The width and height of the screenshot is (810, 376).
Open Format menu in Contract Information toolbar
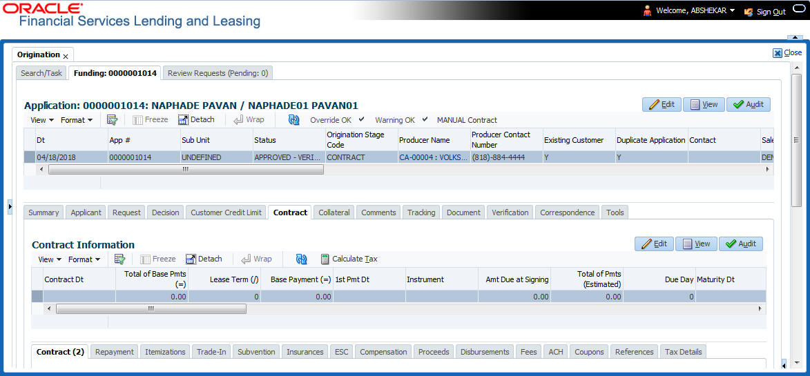84,259
